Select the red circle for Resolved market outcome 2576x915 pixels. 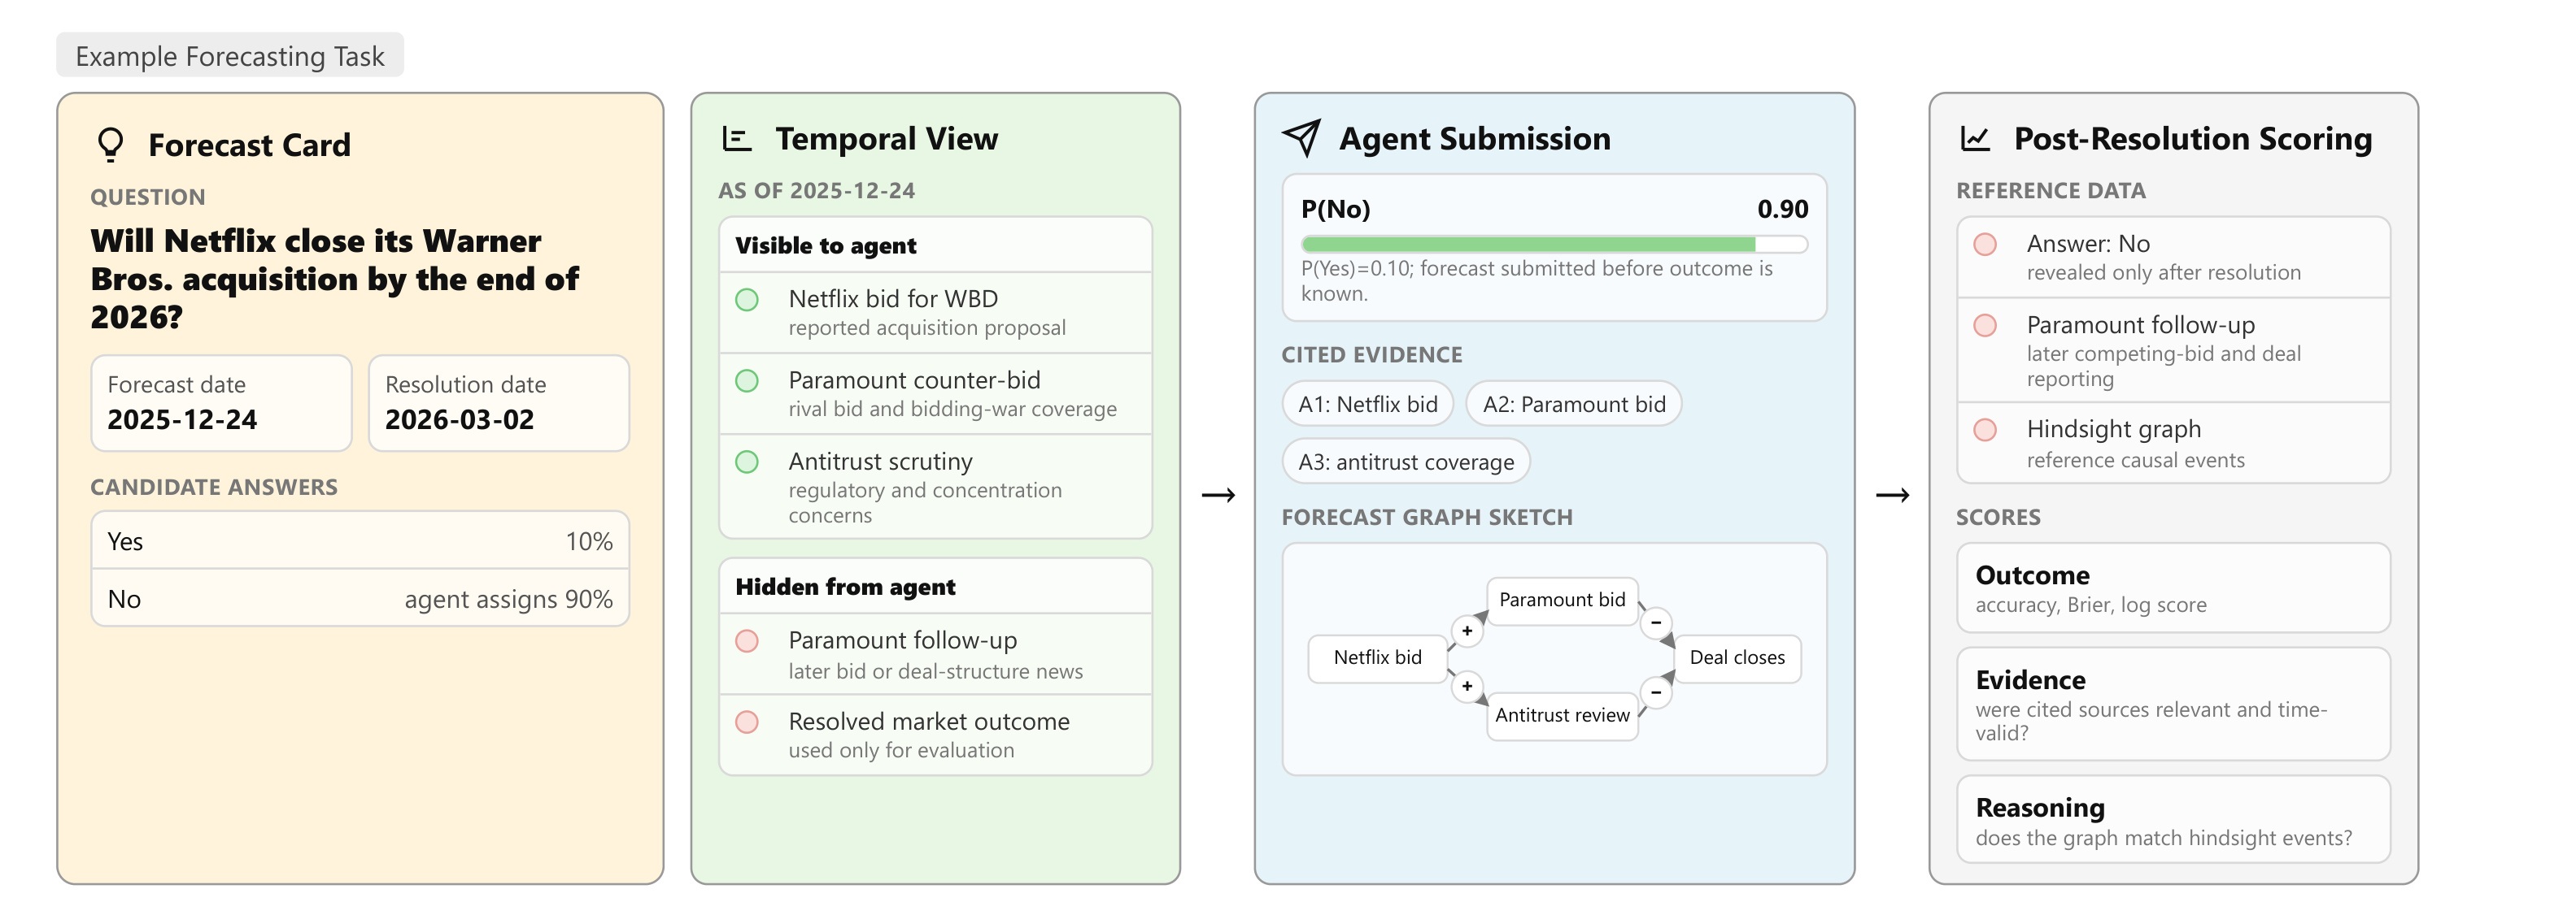coord(747,722)
